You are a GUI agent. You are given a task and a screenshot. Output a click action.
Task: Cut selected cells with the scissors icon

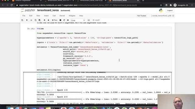click(31, 20)
